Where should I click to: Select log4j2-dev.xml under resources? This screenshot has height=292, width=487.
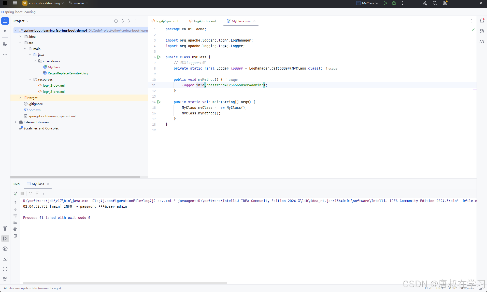point(53,85)
